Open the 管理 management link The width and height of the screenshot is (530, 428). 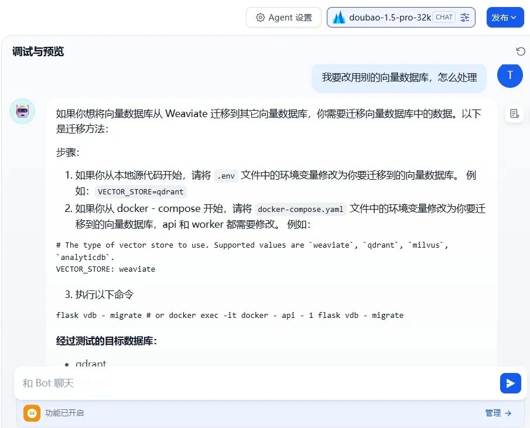click(x=494, y=413)
